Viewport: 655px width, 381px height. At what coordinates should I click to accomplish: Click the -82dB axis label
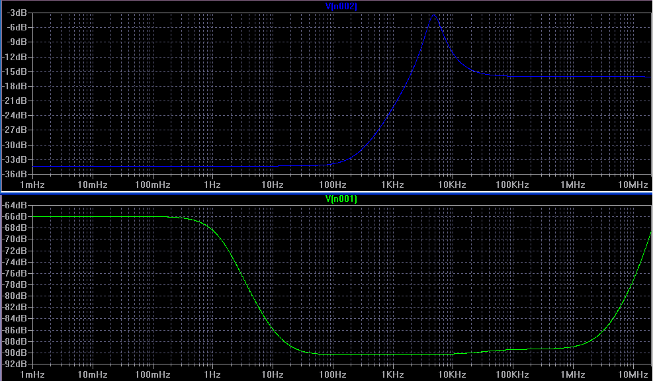coord(15,307)
